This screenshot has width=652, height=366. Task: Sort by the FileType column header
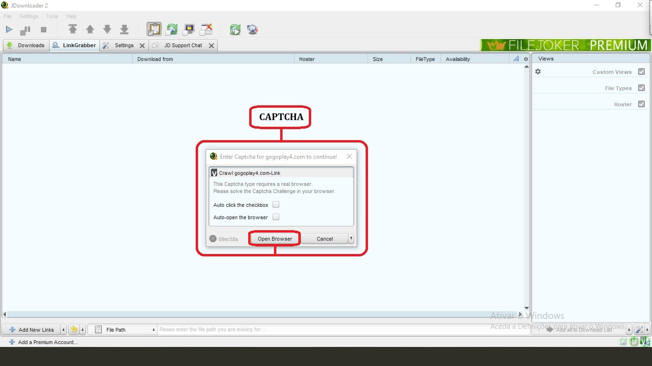426,59
